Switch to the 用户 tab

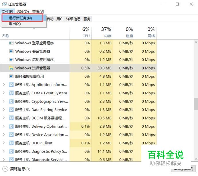[x=60, y=19]
